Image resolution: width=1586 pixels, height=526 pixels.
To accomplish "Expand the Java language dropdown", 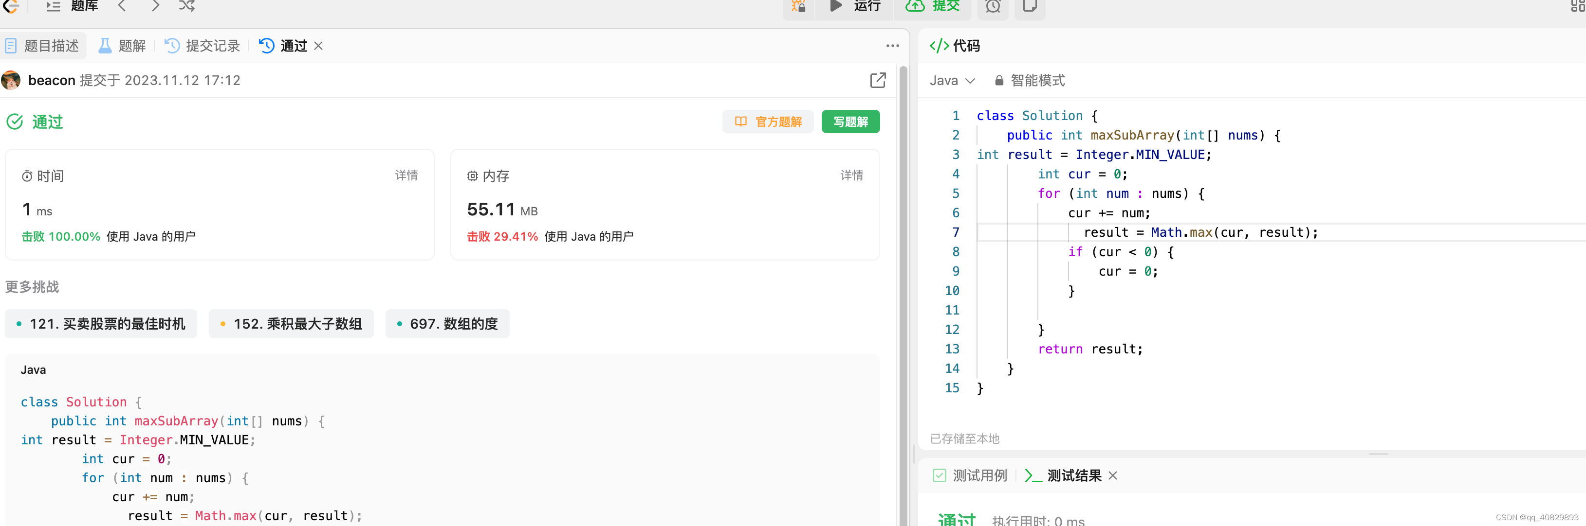I will pos(952,81).
